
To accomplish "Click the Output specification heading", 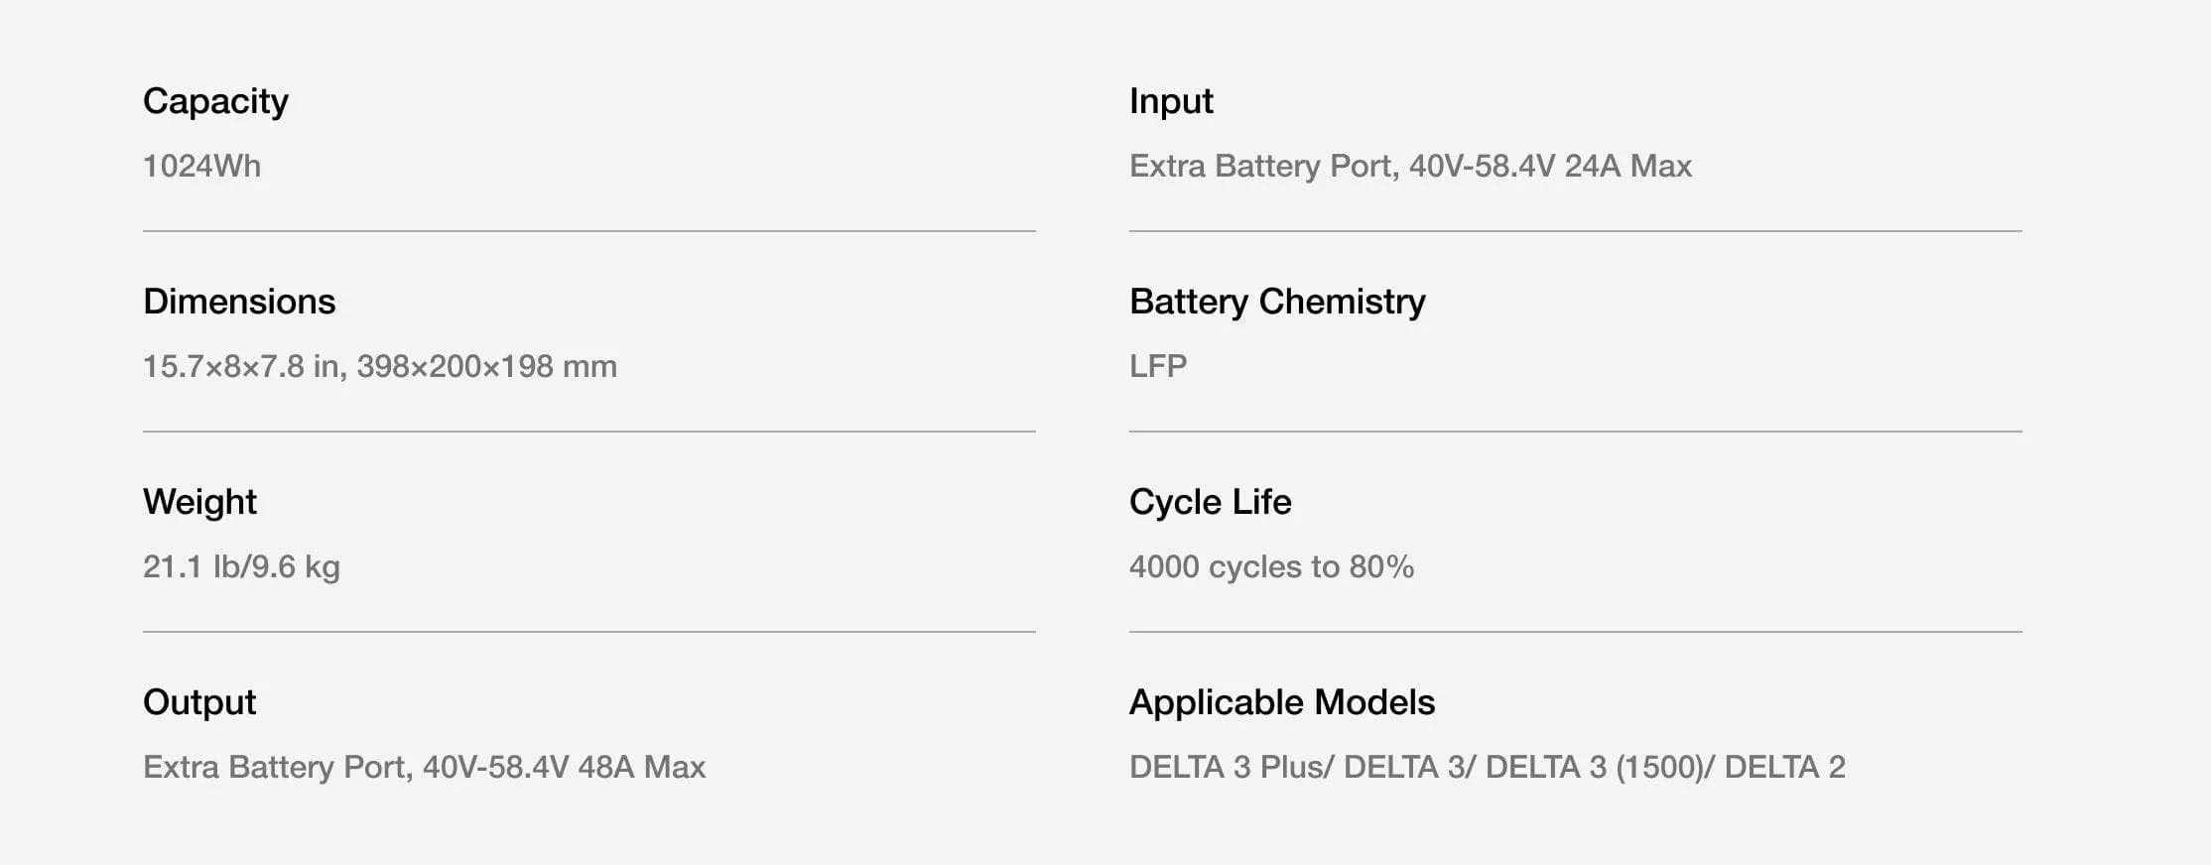I will (x=199, y=702).
